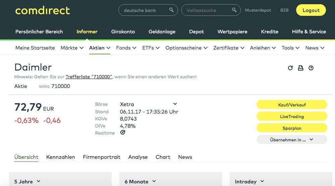The image size is (335, 186).
Task: Click the Realtime refresh icon
Action: pos(123,133)
